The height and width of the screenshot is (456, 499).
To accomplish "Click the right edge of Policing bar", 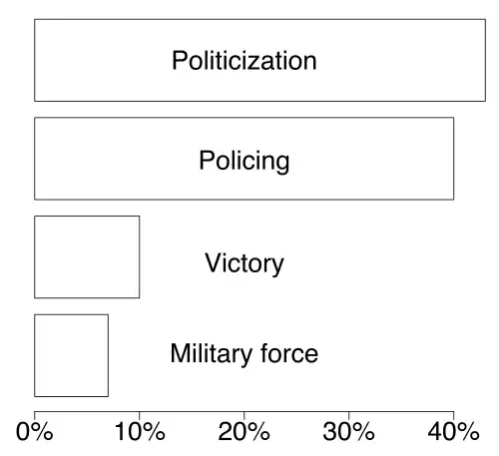I will coord(454,159).
